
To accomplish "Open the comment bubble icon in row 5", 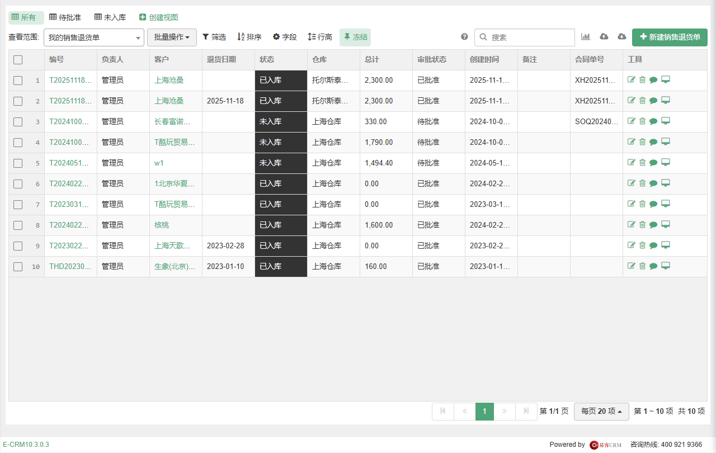I will point(653,163).
